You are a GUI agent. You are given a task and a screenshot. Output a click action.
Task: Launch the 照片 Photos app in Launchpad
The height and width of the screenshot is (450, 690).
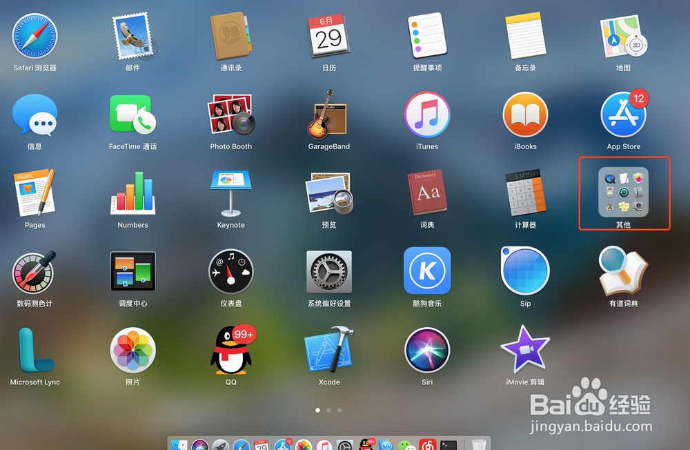tap(133, 350)
